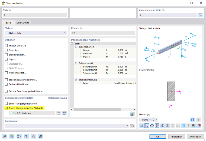Toggle the I-section red stress points icon

(168, 126)
